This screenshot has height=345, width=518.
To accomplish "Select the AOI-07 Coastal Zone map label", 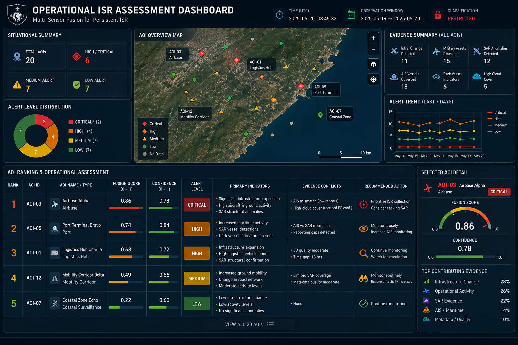I will 340,114.
